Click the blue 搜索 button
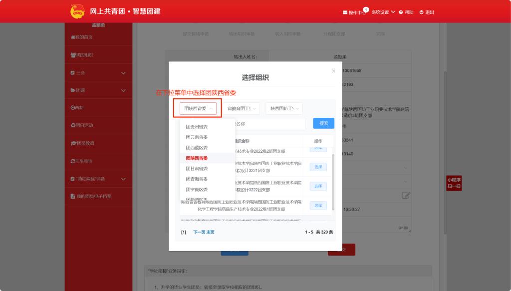Image resolution: width=511 pixels, height=291 pixels. [323, 123]
